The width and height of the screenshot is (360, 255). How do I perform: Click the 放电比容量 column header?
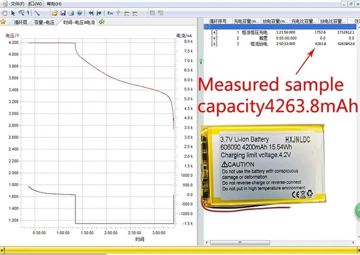[x=333, y=21]
